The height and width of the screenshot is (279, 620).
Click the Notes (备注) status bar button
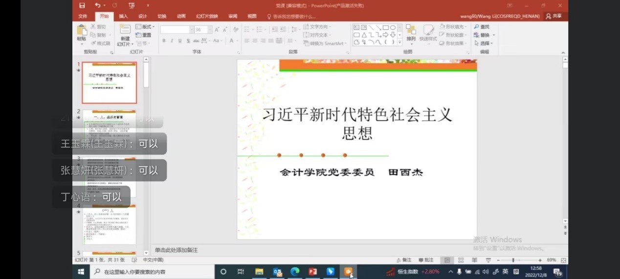click(404, 260)
